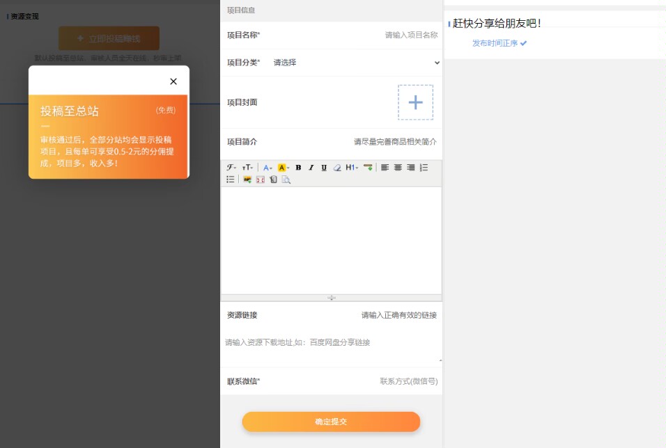Open the text color picker arrow
This screenshot has height=448, width=666.
[272, 168]
